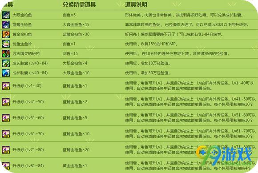Click "成长胶囊 (Lv40~84)" in the 10万经验值 row
Image resolution: width=258 pixels, height=173 pixels.
coord(30,63)
